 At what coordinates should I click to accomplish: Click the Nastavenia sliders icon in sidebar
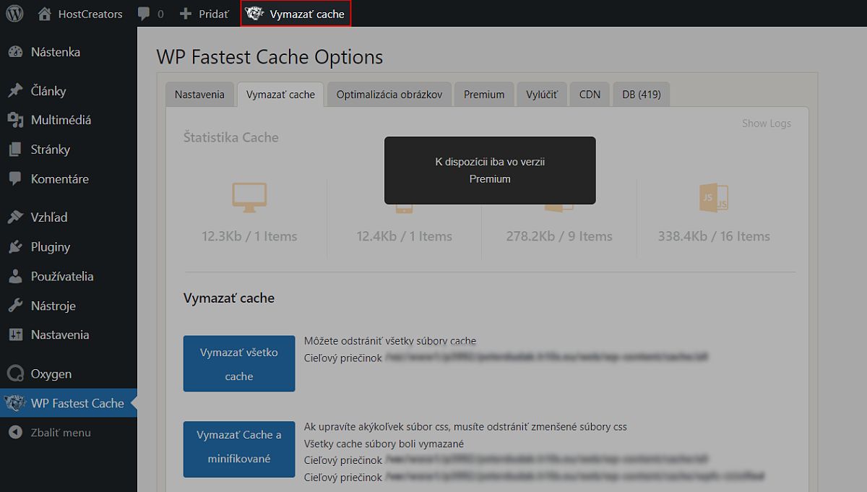point(15,335)
